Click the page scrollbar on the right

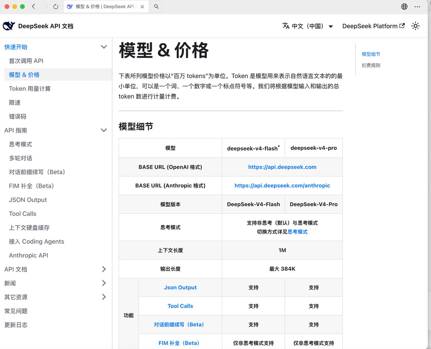click(x=429, y=108)
